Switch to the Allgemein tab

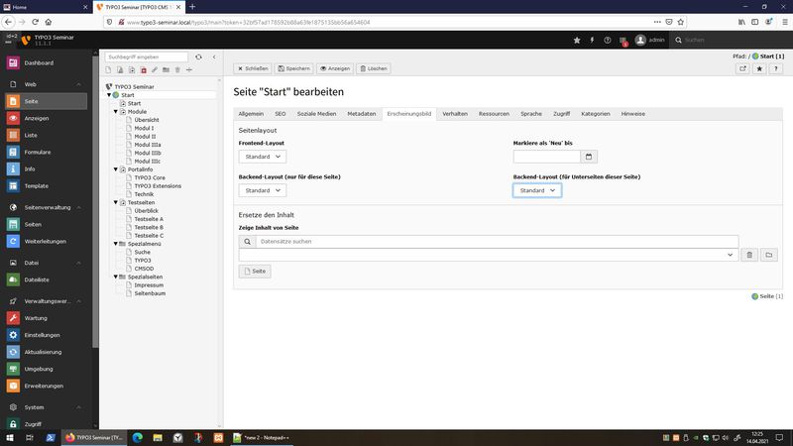(x=251, y=114)
